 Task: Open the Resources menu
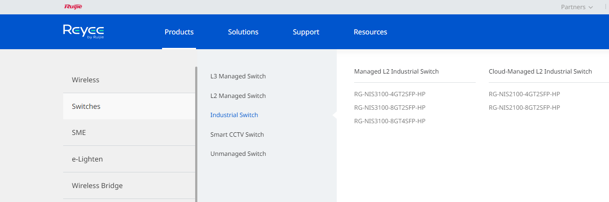point(370,32)
